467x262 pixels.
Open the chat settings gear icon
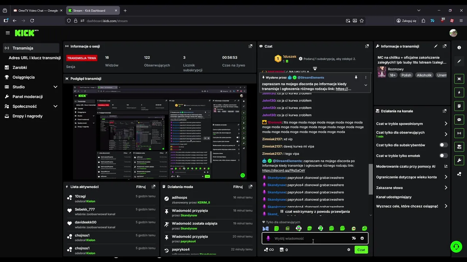(x=348, y=250)
